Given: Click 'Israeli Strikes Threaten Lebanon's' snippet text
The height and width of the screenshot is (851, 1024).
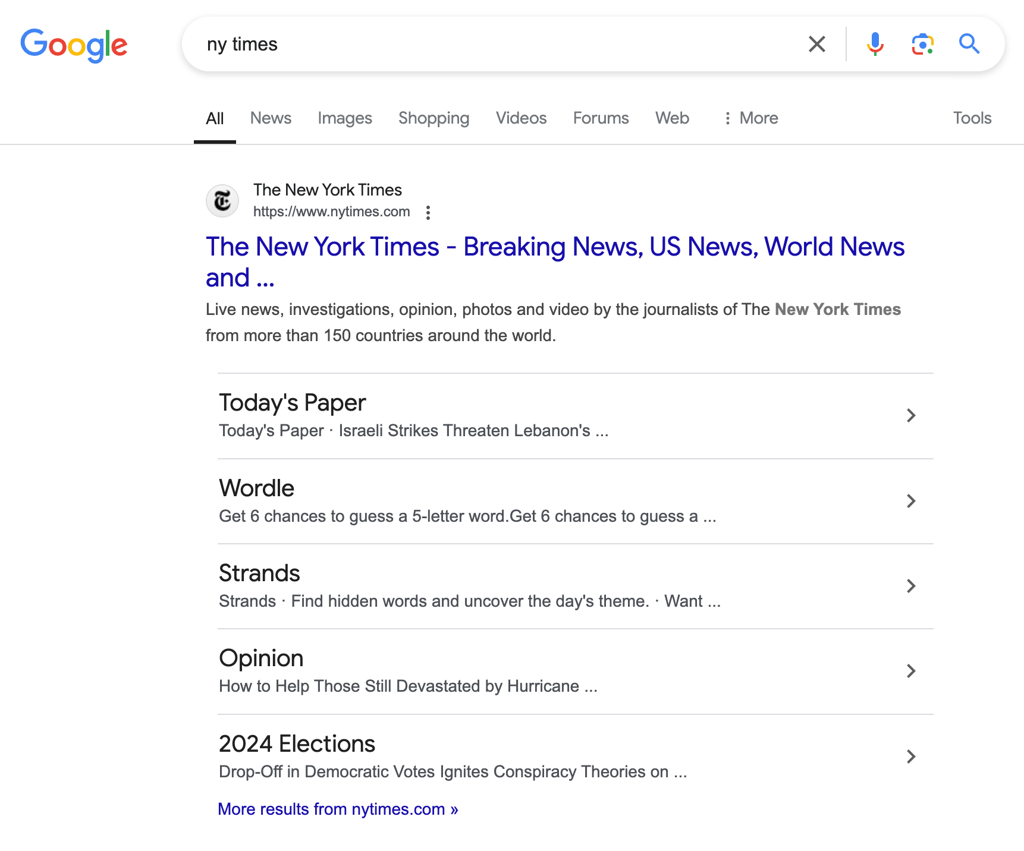Looking at the screenshot, I should tap(464, 431).
